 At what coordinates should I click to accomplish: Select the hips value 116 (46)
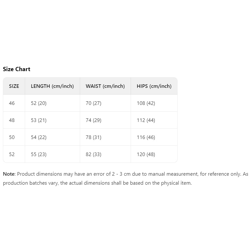[x=146, y=137]
